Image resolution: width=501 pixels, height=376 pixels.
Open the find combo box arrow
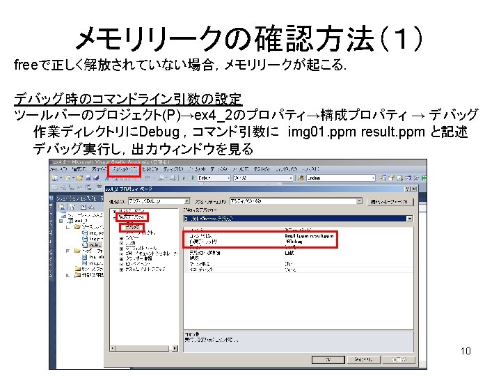[373, 178]
